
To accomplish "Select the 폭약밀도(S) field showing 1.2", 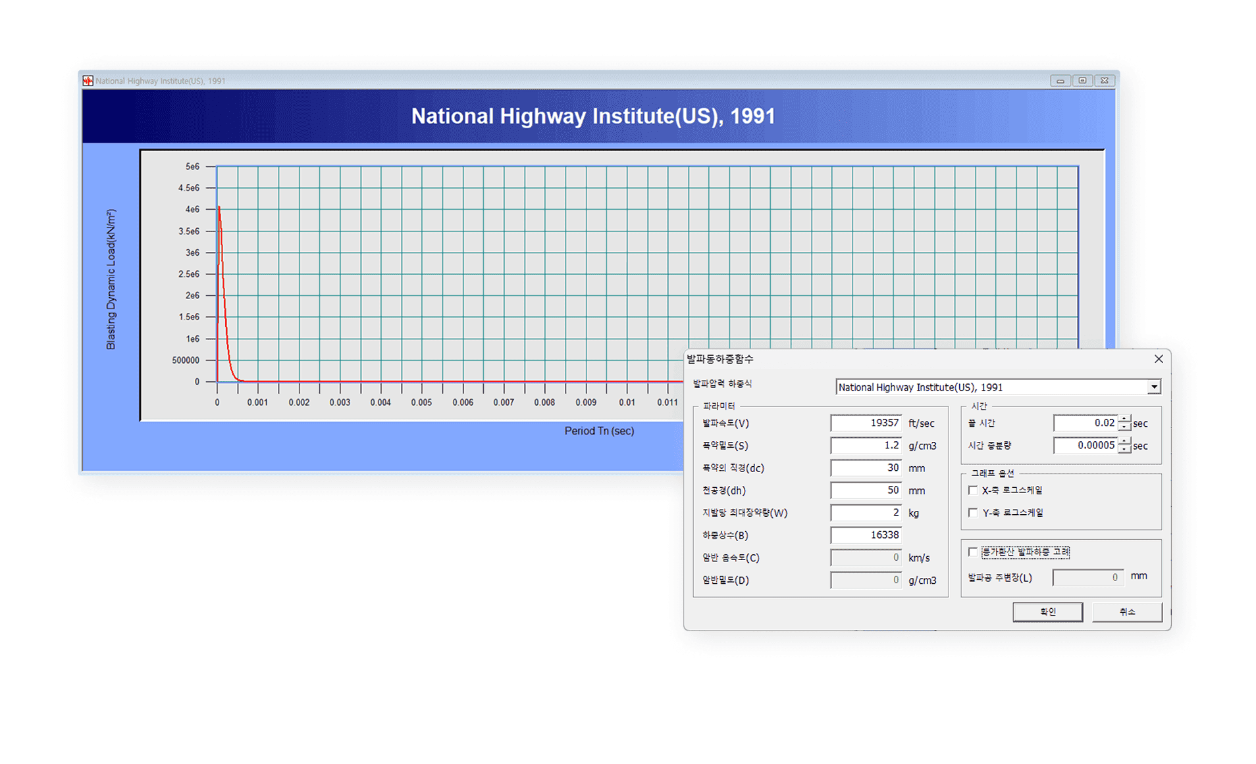I will pos(866,446).
